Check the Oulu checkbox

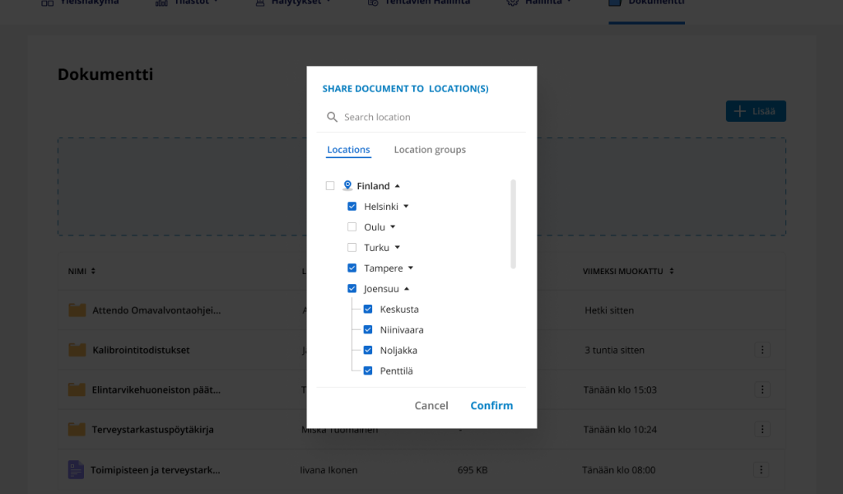pos(352,227)
